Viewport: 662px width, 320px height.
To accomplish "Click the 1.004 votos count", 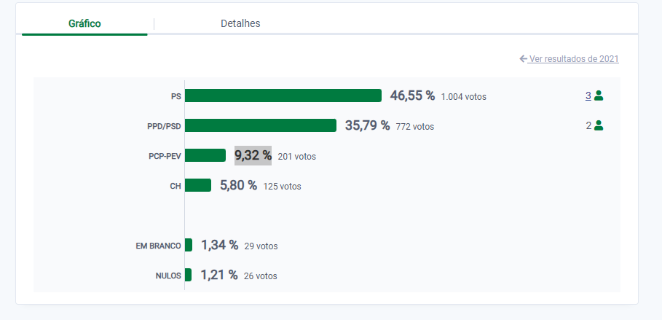I will coord(464,96).
